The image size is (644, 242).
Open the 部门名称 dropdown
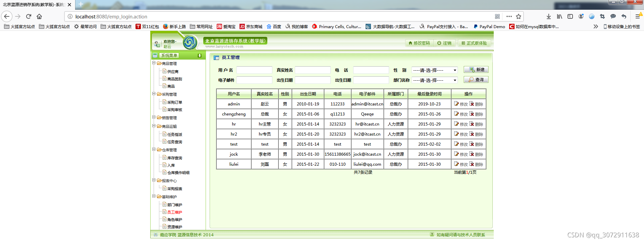pyautogui.click(x=435, y=80)
